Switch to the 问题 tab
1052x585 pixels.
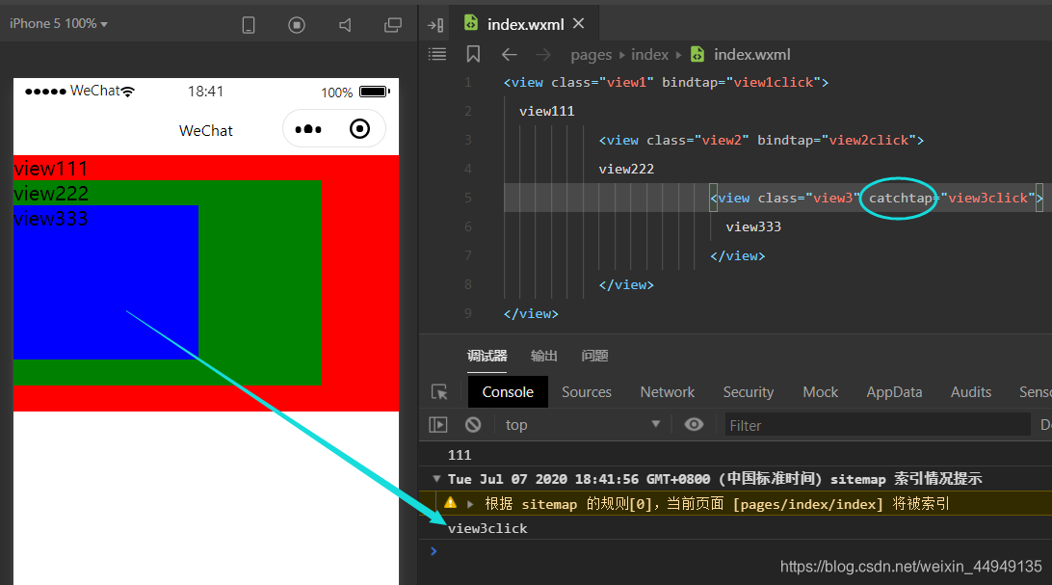[x=594, y=356]
